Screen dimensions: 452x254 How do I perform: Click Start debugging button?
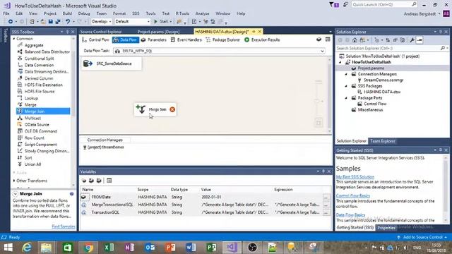click(x=162, y=21)
